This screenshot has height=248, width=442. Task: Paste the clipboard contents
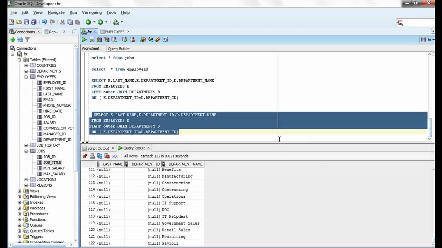(77, 22)
